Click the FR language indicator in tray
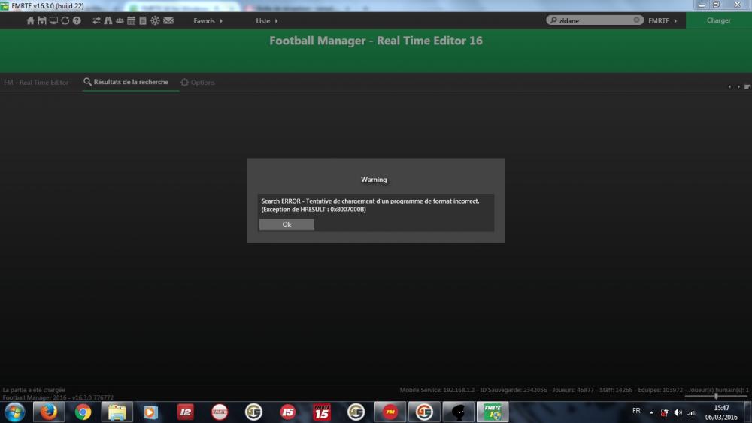 (636, 411)
